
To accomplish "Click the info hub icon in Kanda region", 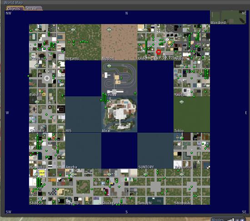I will (182, 66).
